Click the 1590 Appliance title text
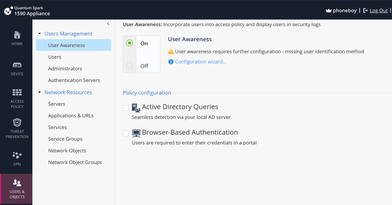The height and width of the screenshot is (205, 392). point(32,13)
